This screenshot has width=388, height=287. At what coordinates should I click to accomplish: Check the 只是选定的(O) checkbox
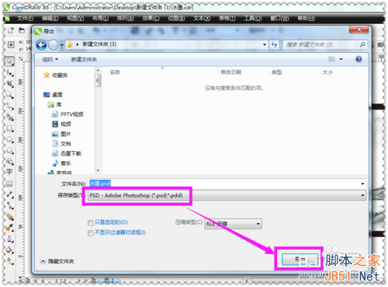pyautogui.click(x=91, y=222)
